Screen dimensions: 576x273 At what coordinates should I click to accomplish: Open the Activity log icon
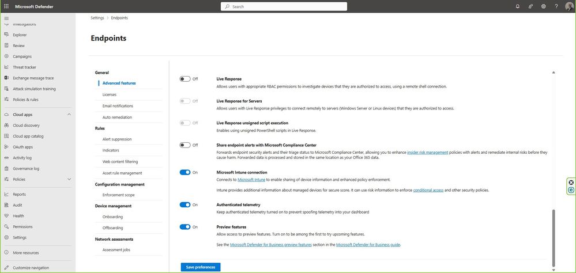[x=6, y=158]
